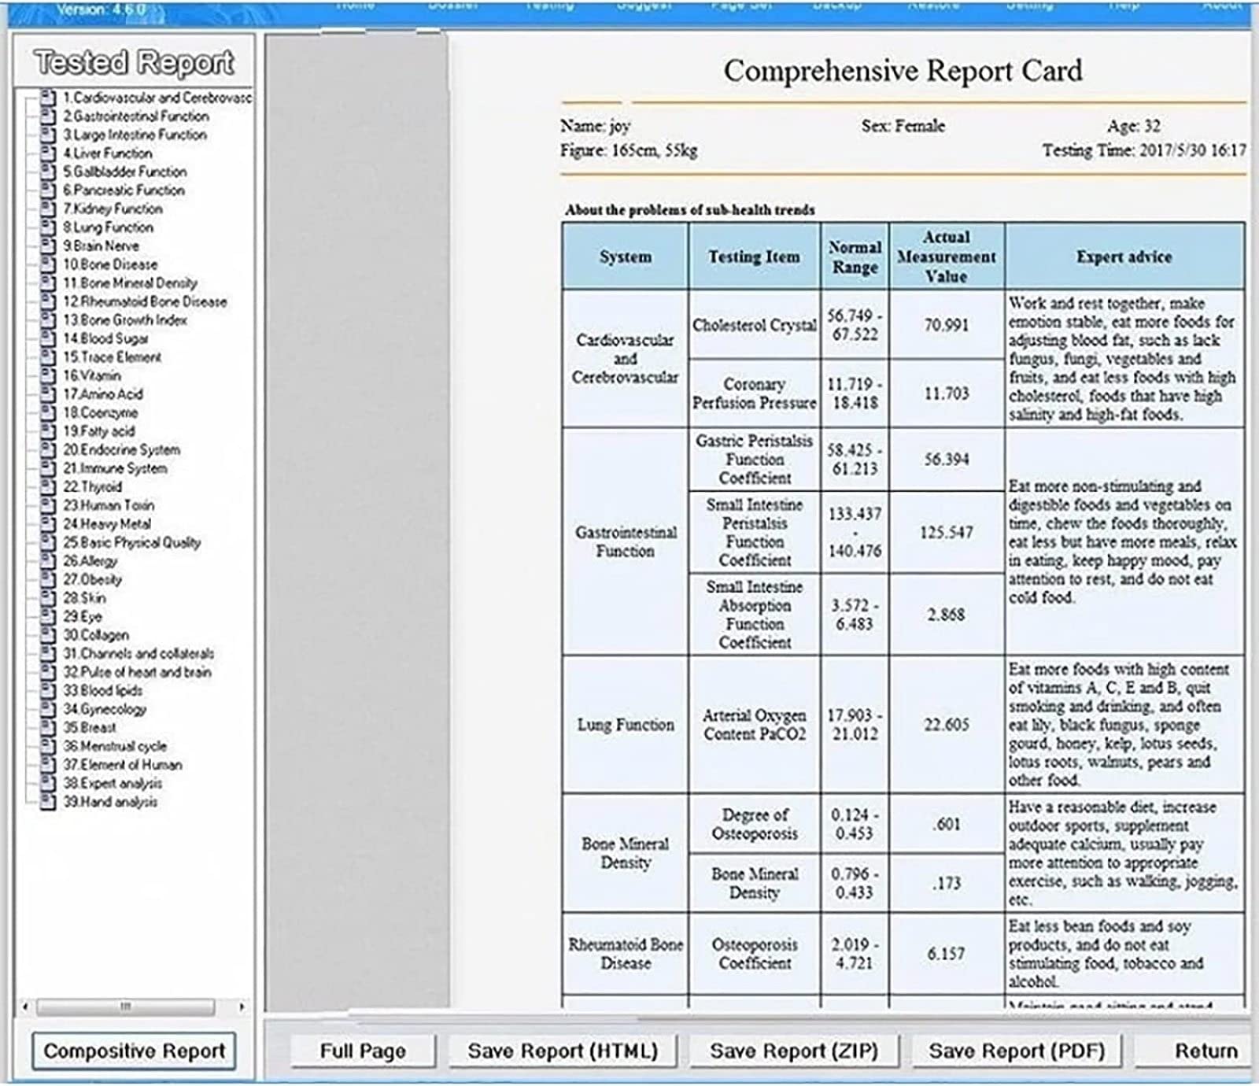Click the right arrow of the list scrollbar
Viewport: 1259px width, 1086px height.
click(242, 1007)
